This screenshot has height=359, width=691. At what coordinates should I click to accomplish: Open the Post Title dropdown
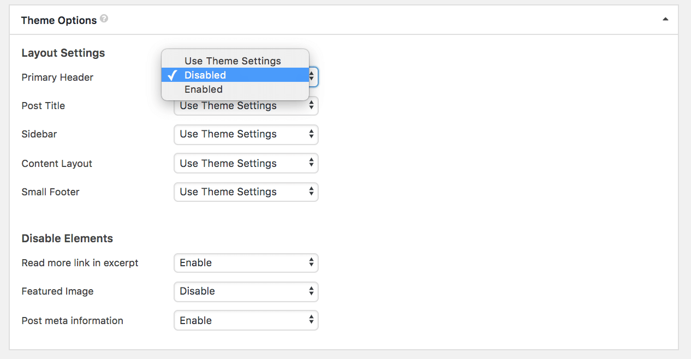pos(246,106)
